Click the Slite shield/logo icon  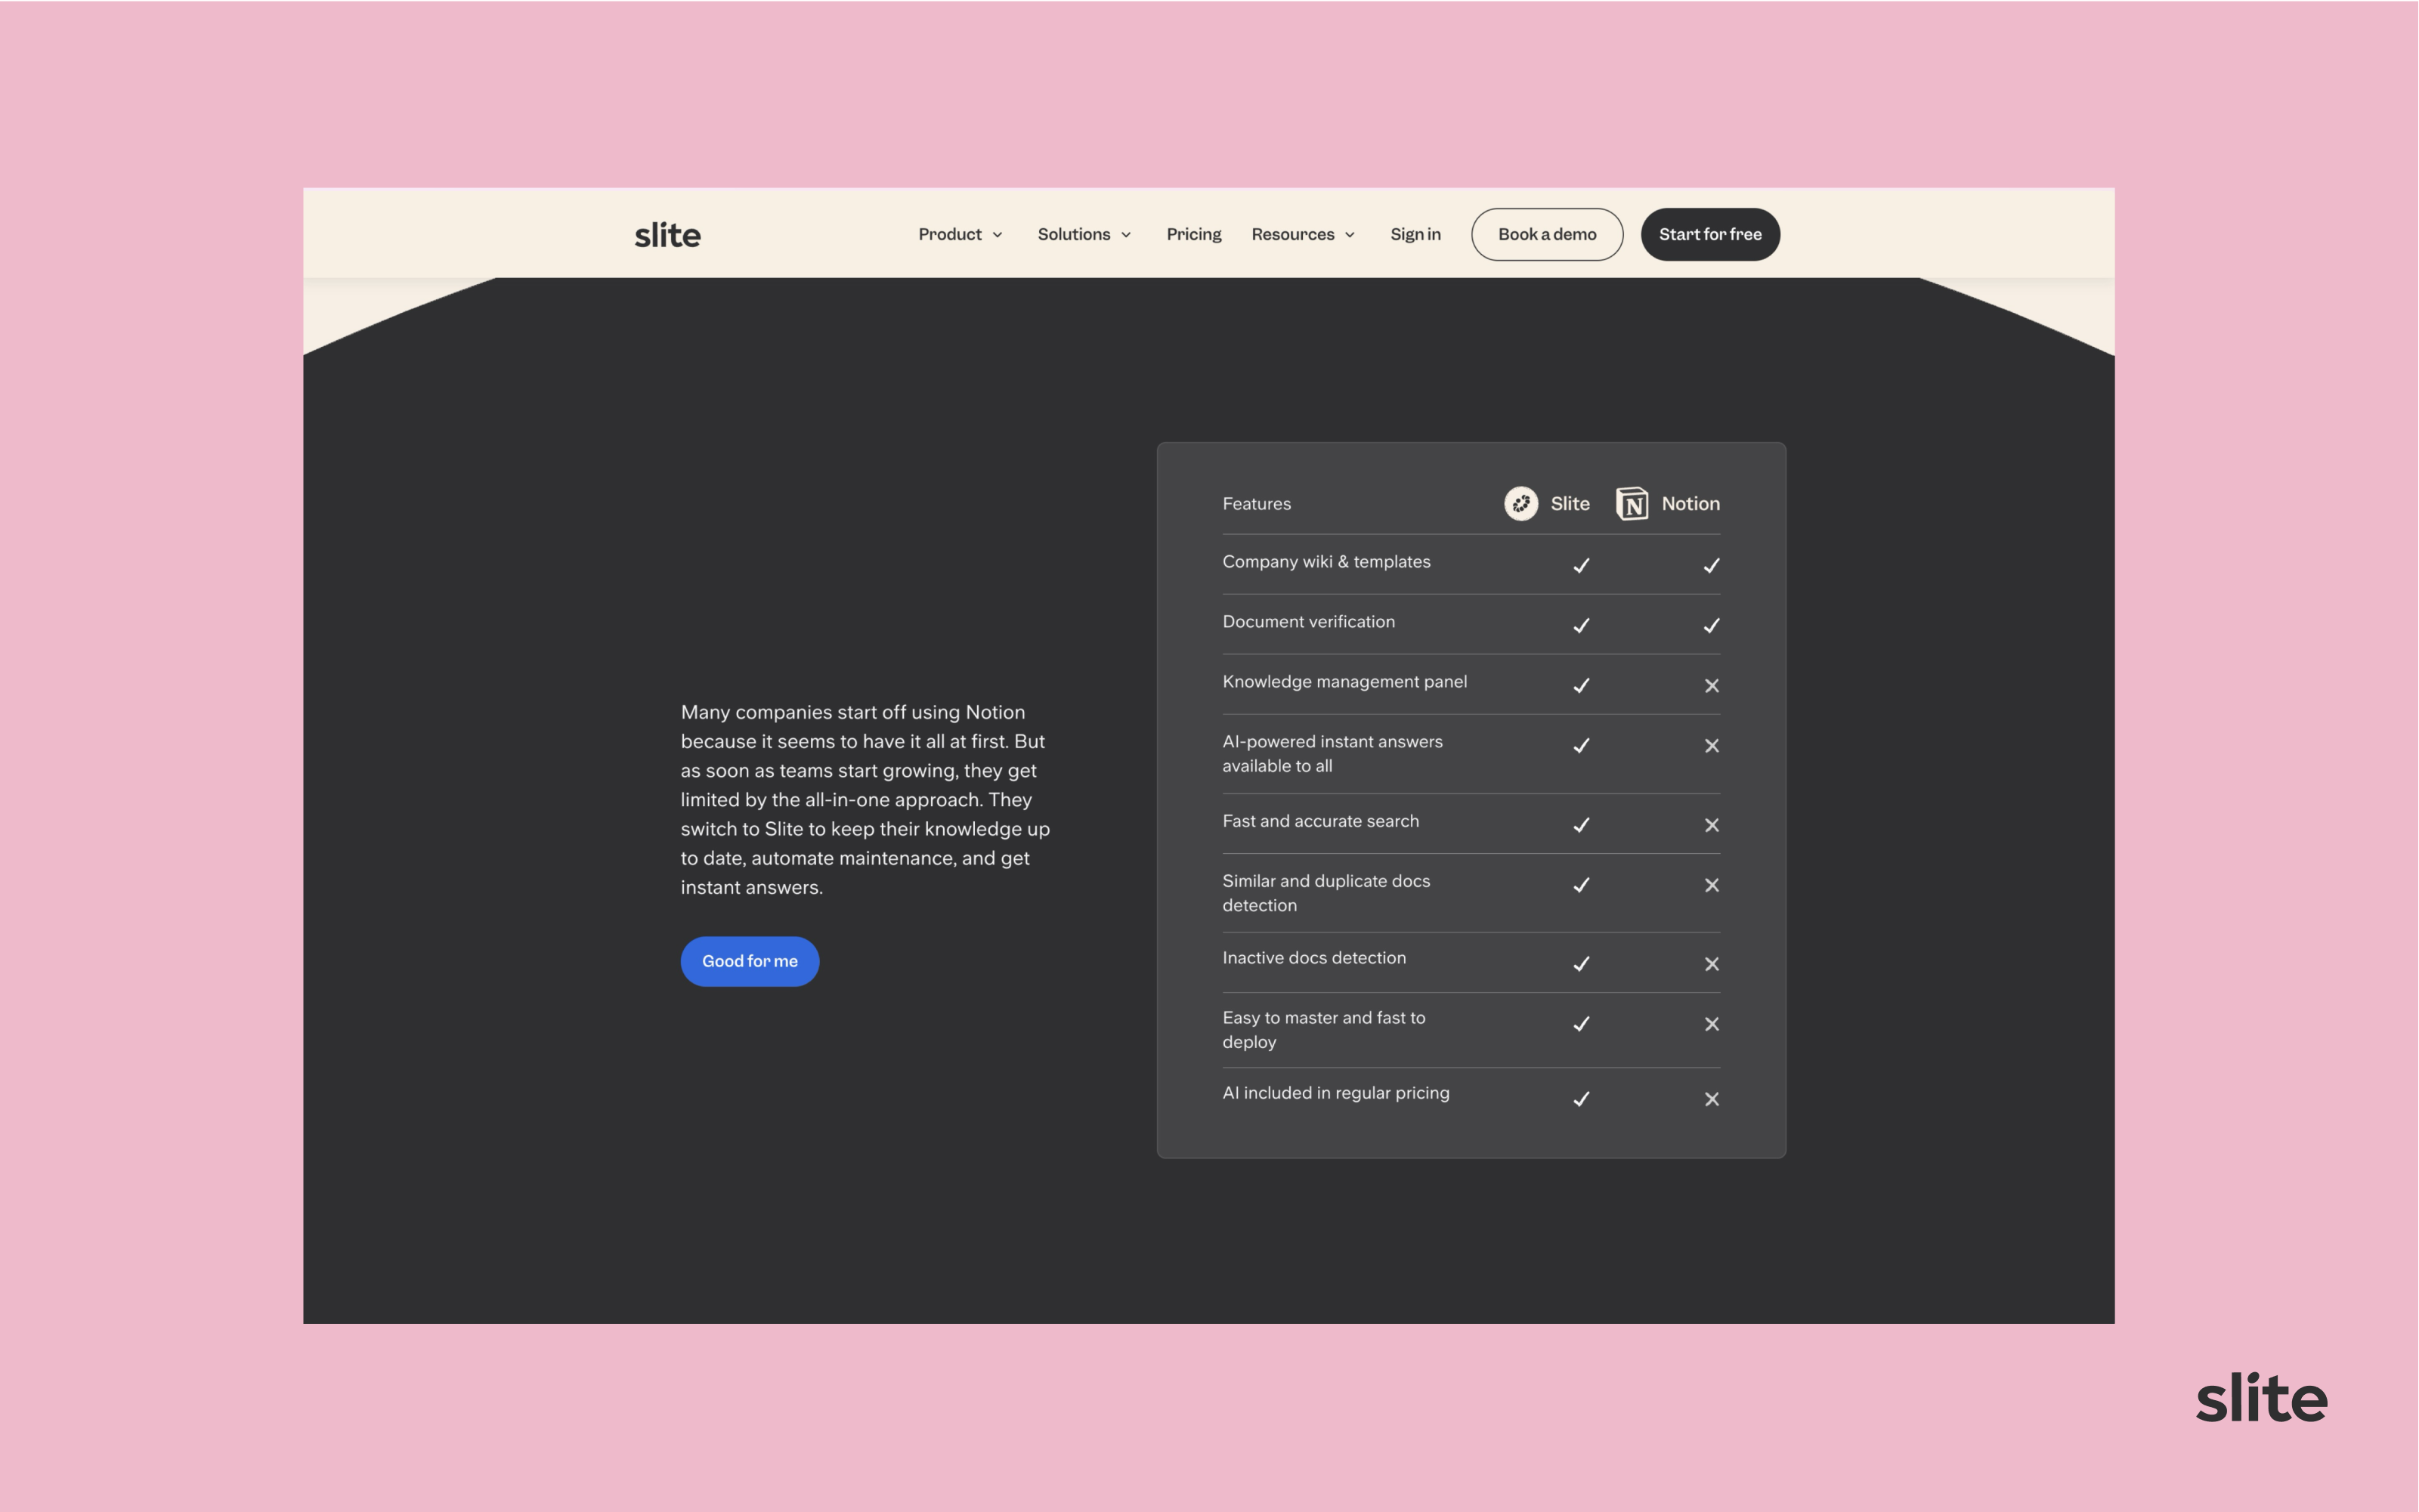click(1520, 503)
